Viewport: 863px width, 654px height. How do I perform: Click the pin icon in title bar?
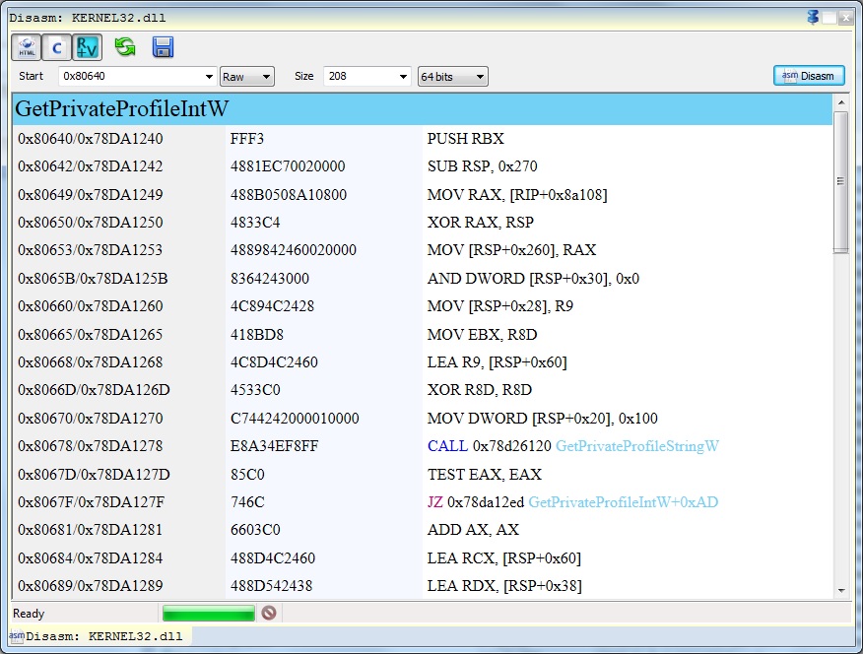[x=813, y=17]
